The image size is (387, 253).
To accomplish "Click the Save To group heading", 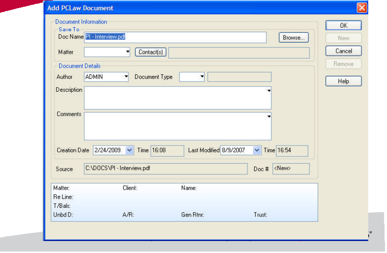I will point(69,29).
